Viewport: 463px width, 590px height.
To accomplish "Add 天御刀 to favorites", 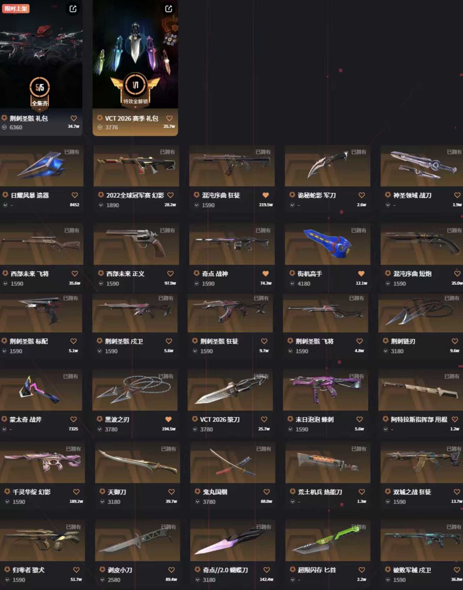I will tap(171, 492).
